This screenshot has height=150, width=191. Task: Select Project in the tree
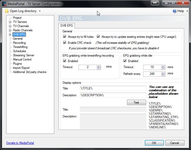pos(17,18)
